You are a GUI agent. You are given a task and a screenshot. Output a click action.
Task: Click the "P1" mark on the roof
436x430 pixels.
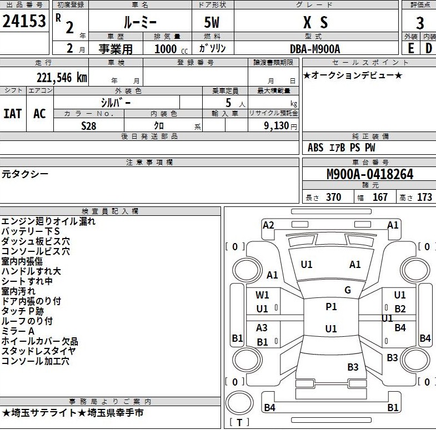point(331,307)
